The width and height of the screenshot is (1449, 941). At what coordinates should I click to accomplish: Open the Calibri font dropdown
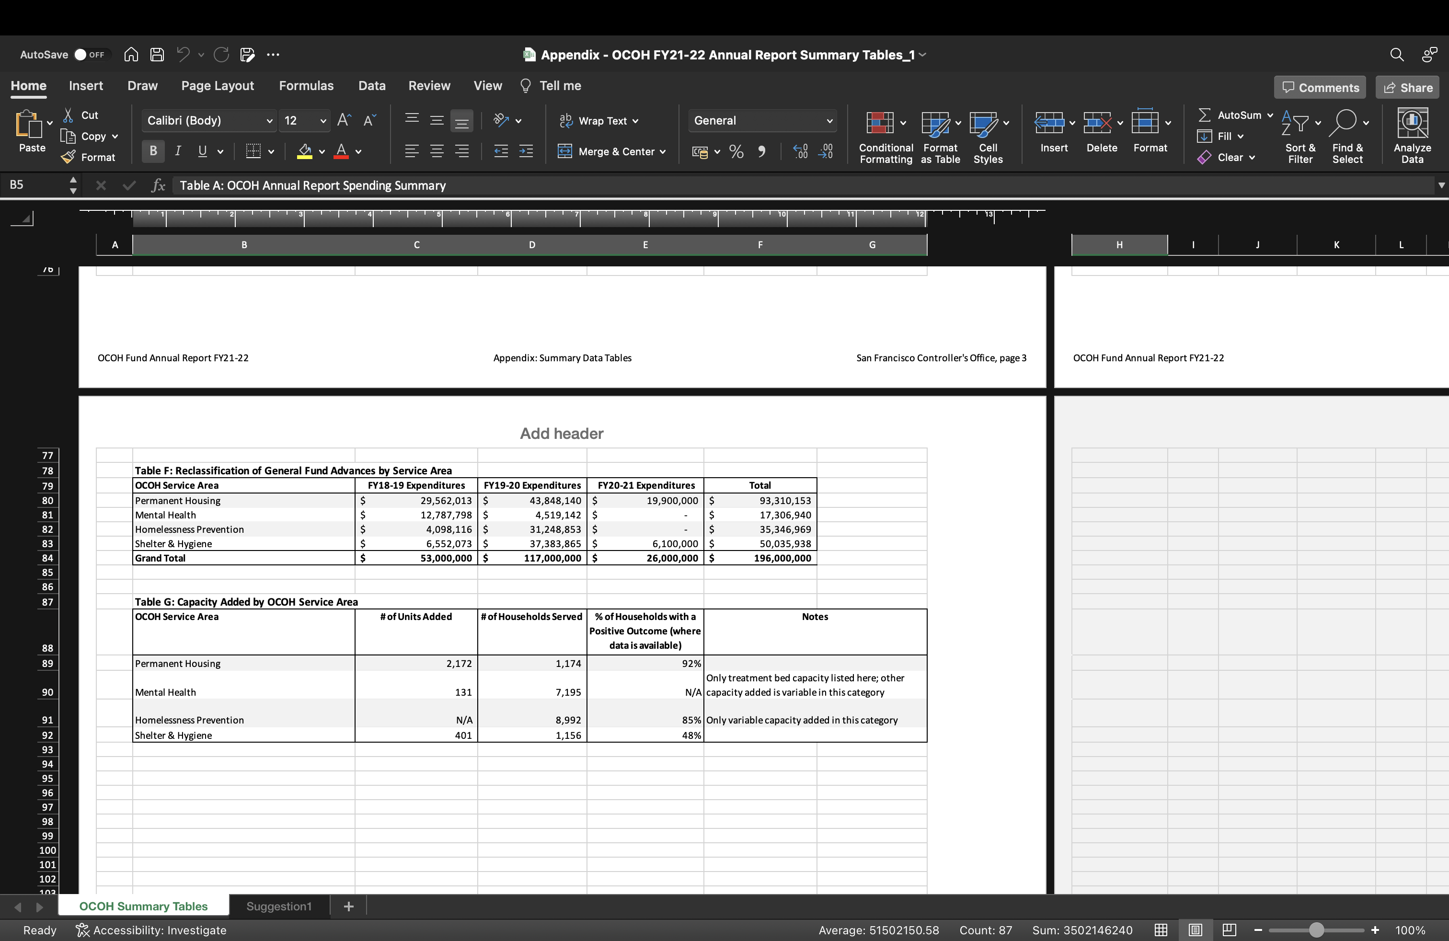(x=270, y=121)
